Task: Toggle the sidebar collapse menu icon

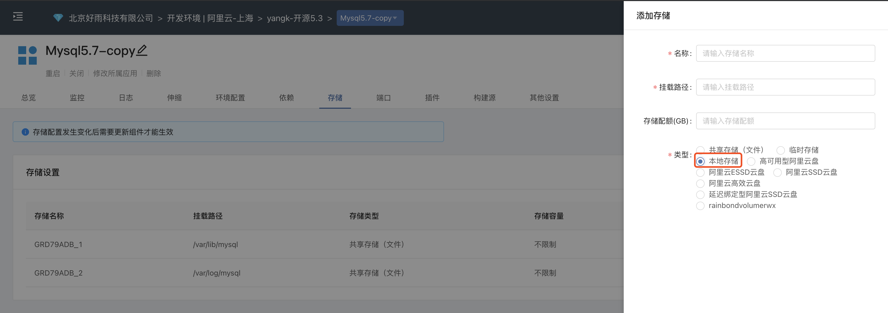Action: pyautogui.click(x=18, y=17)
